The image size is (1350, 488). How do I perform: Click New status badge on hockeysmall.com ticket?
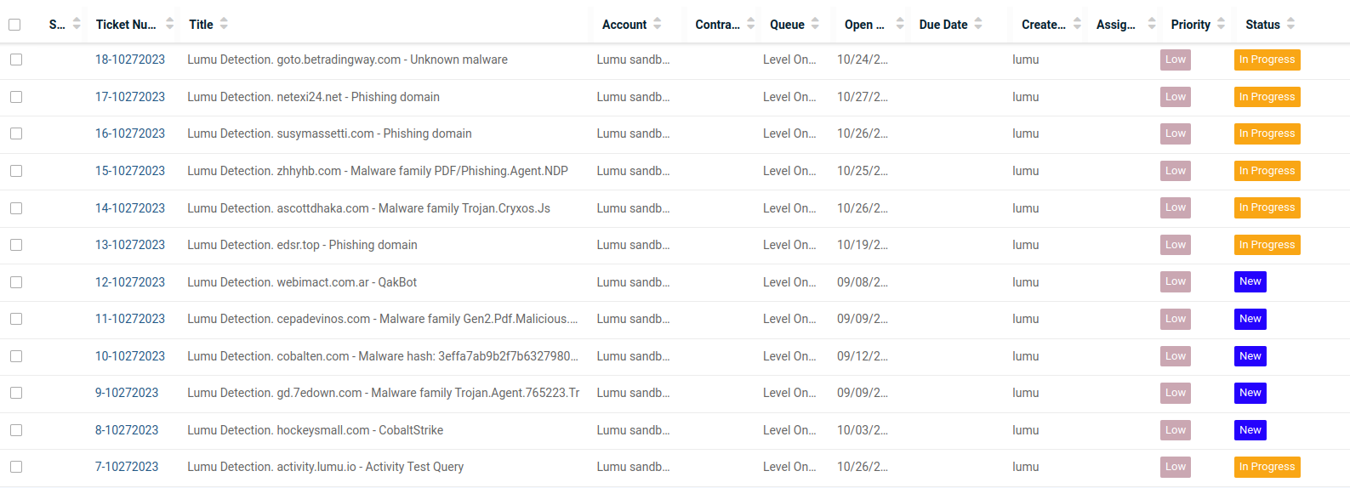coord(1250,430)
